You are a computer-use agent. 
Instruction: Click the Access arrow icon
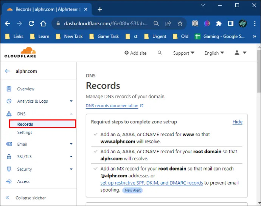tap(9, 181)
